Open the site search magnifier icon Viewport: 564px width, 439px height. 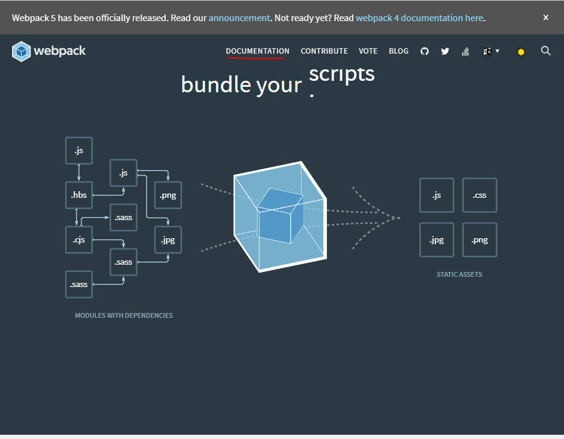point(546,51)
